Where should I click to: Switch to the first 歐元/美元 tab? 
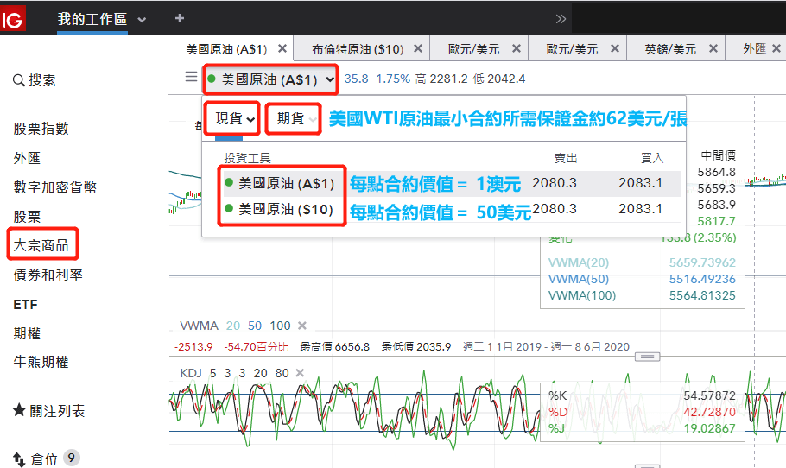(x=473, y=49)
